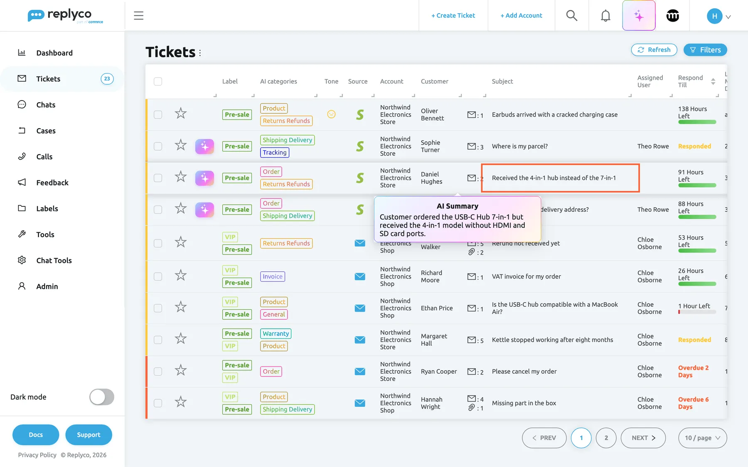Image resolution: width=748 pixels, height=467 pixels.
Task: Click the envelope count icon for Richard Moore
Action: 472,276
